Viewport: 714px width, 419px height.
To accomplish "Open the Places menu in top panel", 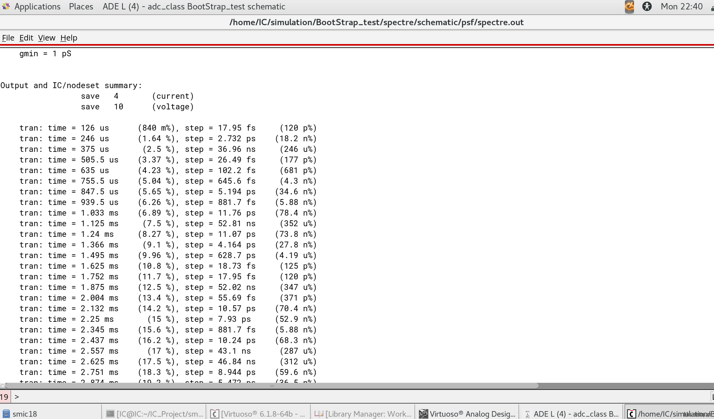I will (81, 7).
